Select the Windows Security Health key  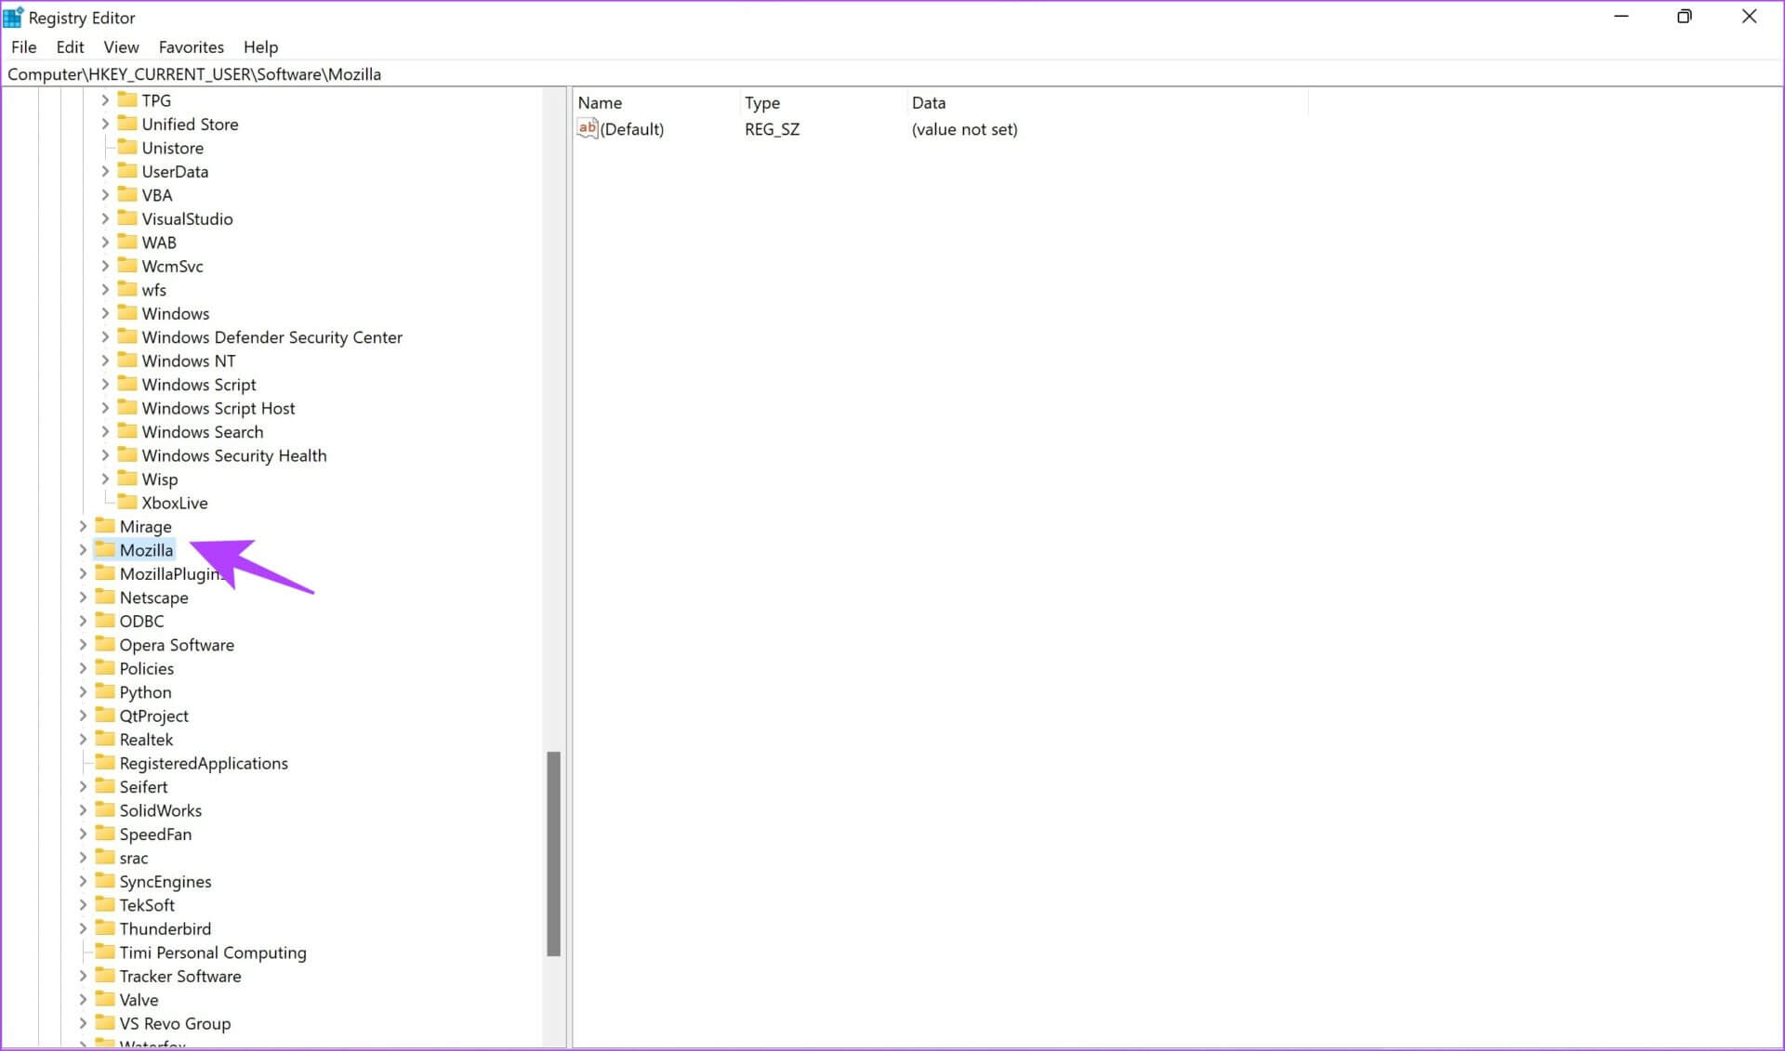(x=234, y=455)
